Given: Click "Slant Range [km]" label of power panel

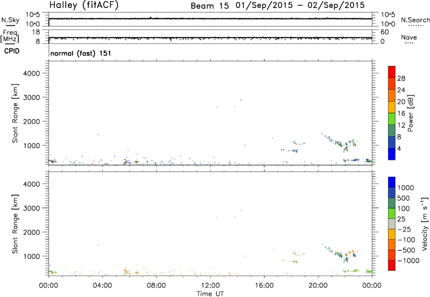Looking at the screenshot, I should click(15, 113).
